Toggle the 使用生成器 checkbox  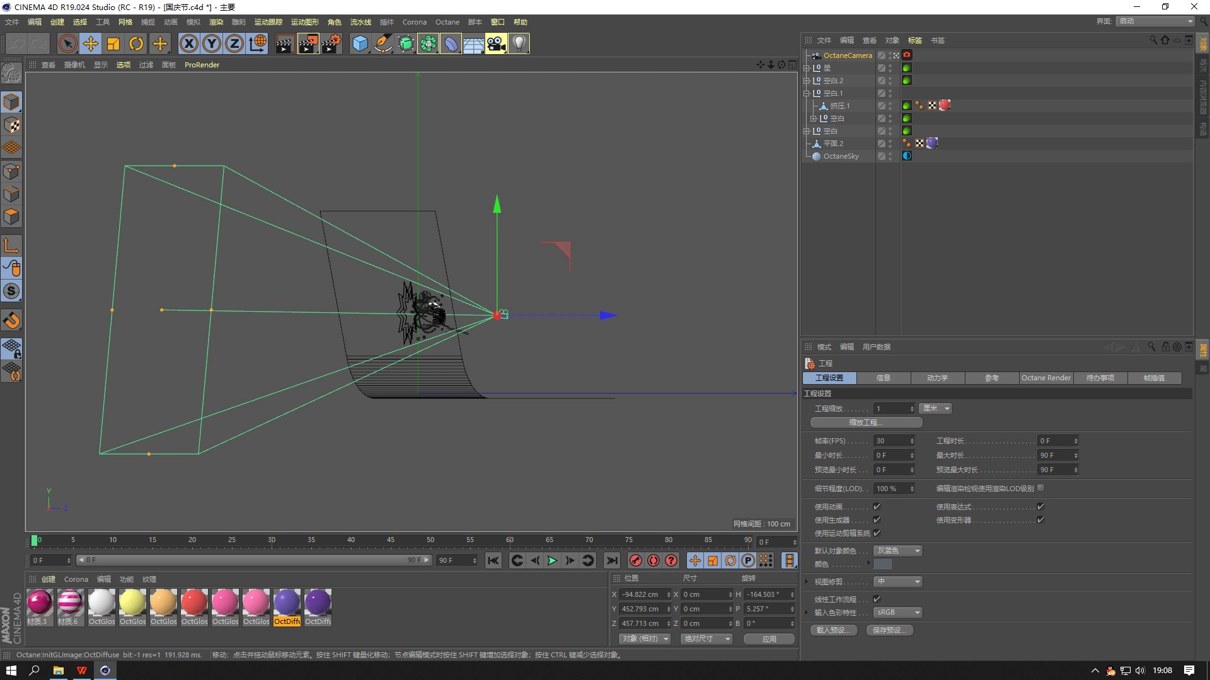click(877, 519)
